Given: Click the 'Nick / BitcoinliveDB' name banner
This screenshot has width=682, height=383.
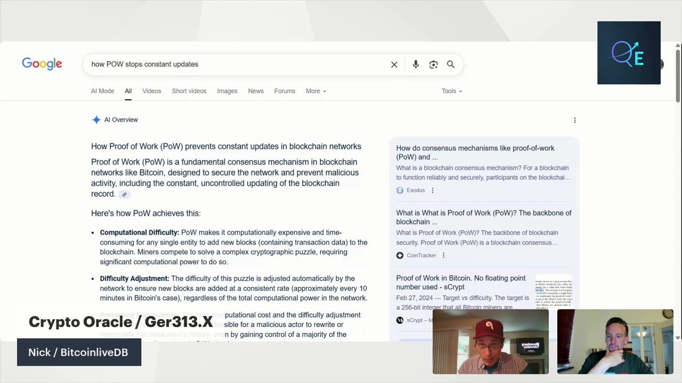Looking at the screenshot, I should click(79, 352).
